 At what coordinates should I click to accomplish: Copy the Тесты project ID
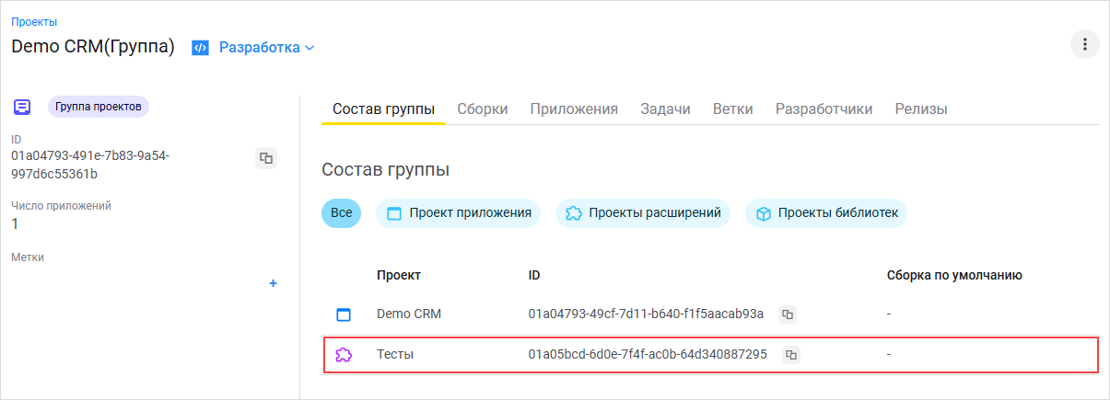click(x=790, y=354)
